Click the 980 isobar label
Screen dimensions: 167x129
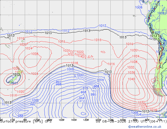[x=93, y=95]
